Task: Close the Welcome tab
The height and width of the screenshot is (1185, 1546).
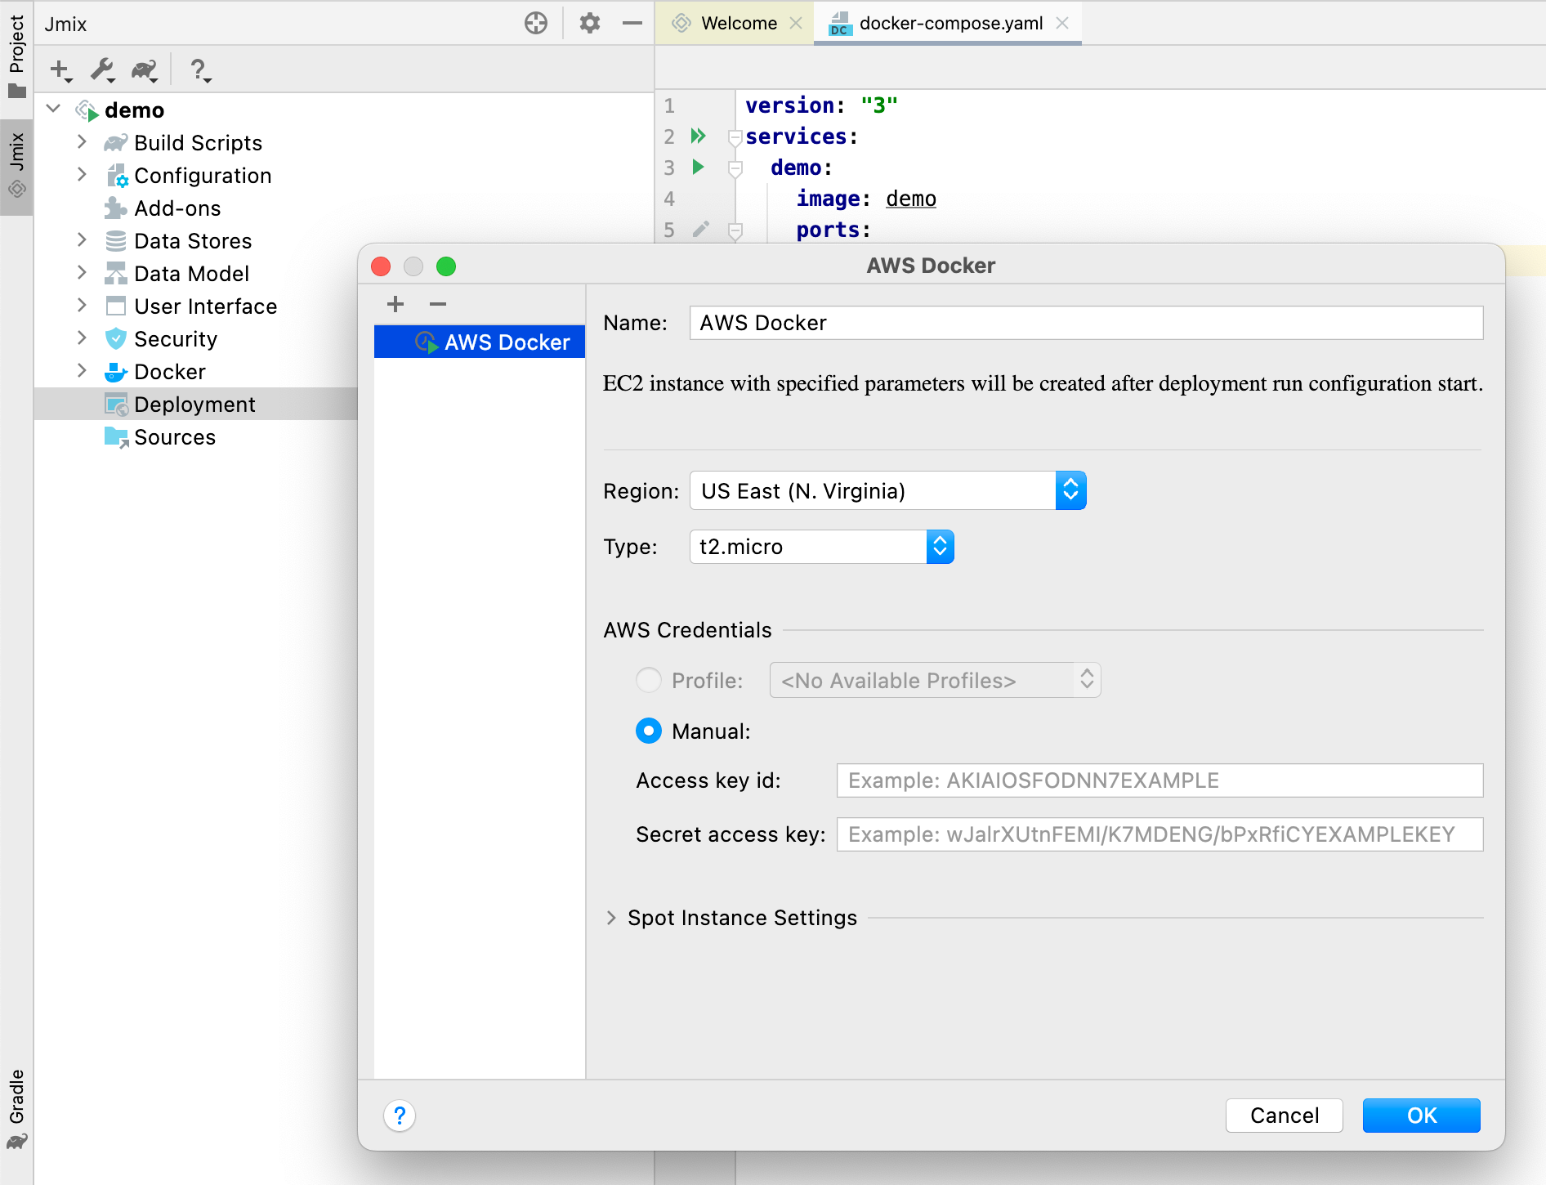Action: [796, 23]
